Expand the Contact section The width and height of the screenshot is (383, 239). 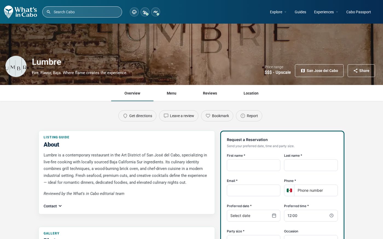pos(53,206)
